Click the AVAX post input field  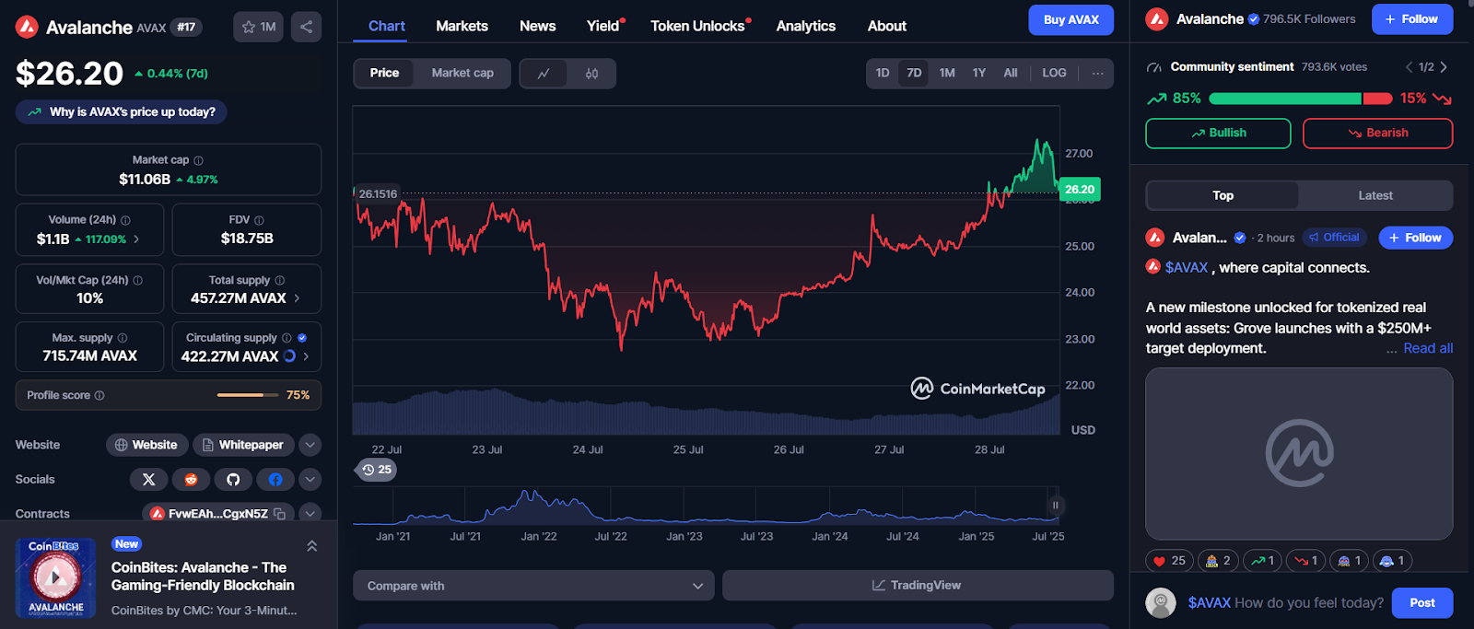1285,602
